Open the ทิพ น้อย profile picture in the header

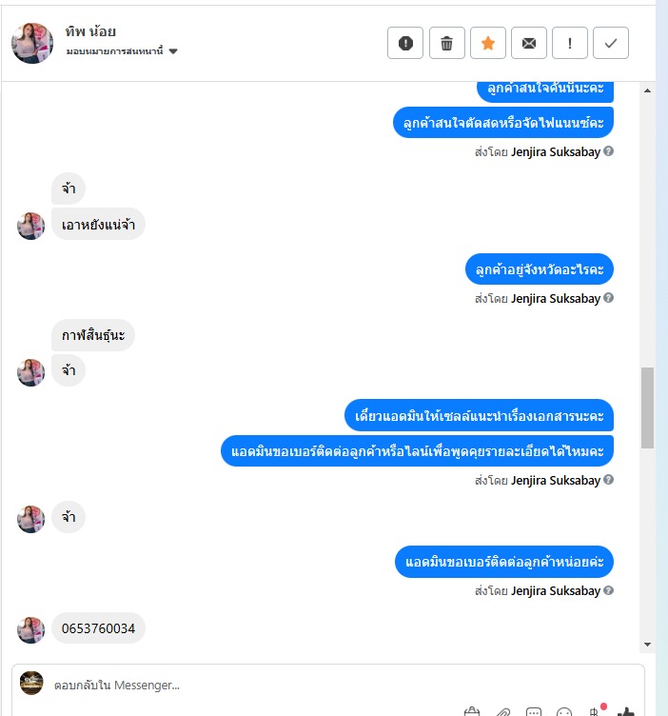click(32, 43)
